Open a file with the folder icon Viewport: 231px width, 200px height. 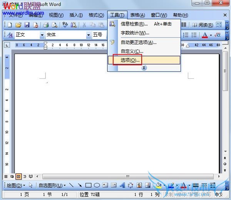18,25
